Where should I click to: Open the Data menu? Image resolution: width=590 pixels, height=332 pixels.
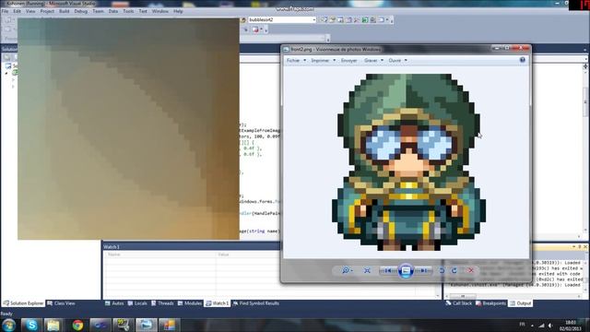113,11
